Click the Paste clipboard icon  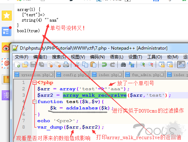click(x=93, y=64)
